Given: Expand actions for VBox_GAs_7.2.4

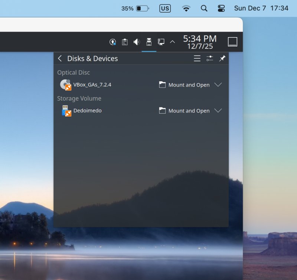Looking at the screenshot, I should (218, 85).
